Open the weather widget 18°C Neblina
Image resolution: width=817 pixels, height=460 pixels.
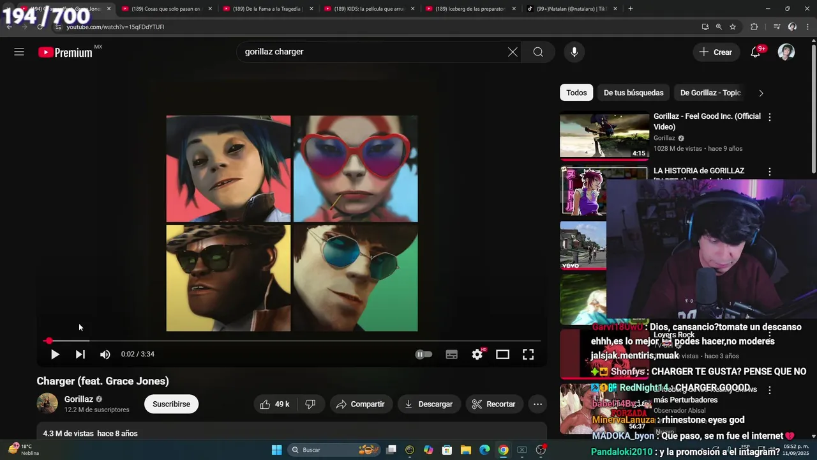[x=24, y=450]
